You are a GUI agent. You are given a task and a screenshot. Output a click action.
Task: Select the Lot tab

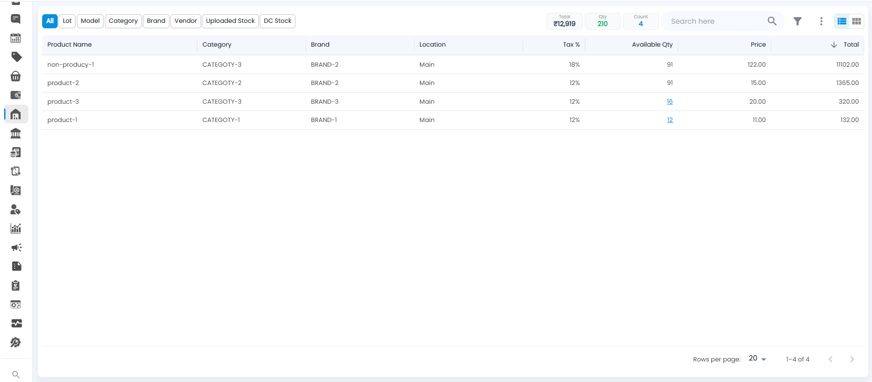tap(67, 21)
